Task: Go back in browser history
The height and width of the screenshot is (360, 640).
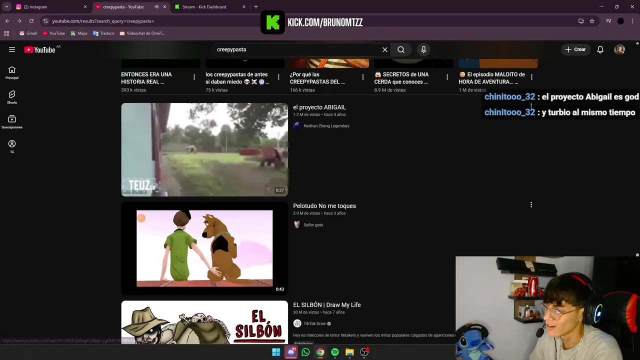Action: pos(7,21)
